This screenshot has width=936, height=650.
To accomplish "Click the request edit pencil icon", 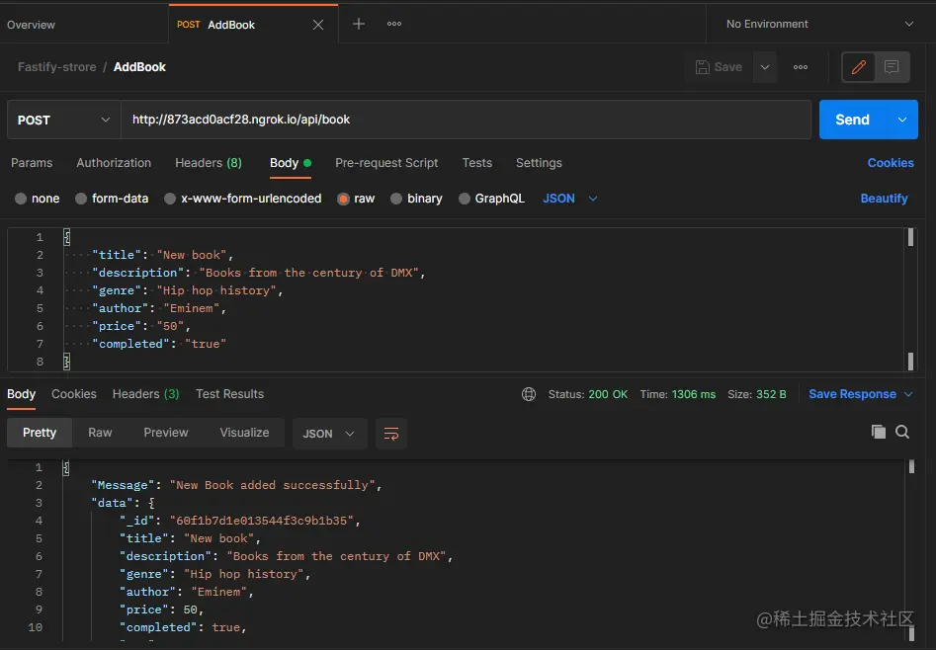I will 856,66.
